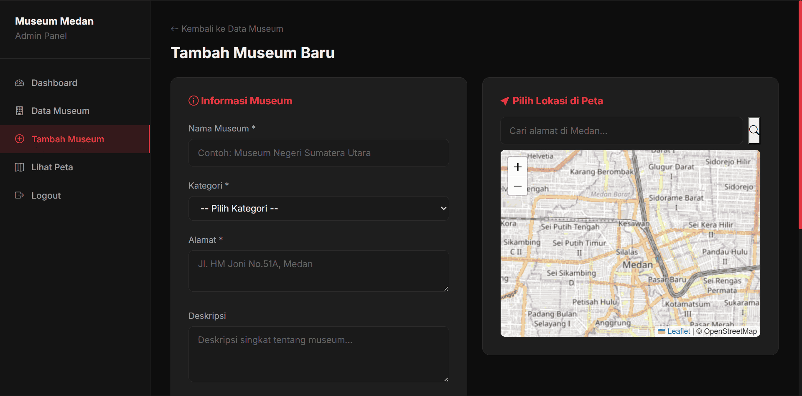Focus the Cari alamat di Medan search field
This screenshot has width=802, height=396.
pos(621,131)
